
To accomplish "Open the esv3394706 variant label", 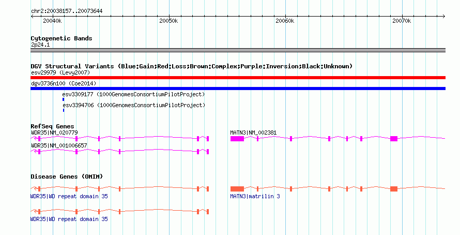I will [x=134, y=105].
